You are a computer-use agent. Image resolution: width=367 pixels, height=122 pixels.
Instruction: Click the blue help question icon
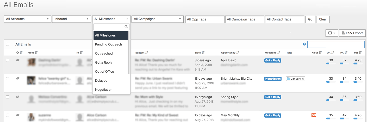[x=304, y=44]
